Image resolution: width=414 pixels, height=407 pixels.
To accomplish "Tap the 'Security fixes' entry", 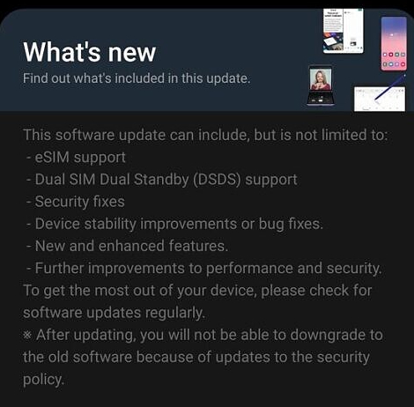I will click(76, 202).
